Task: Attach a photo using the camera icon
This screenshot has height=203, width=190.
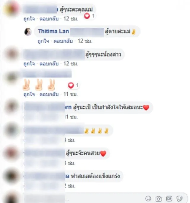Action: (x=159, y=199)
